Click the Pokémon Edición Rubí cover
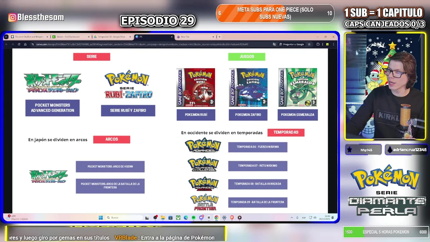 tap(196, 87)
